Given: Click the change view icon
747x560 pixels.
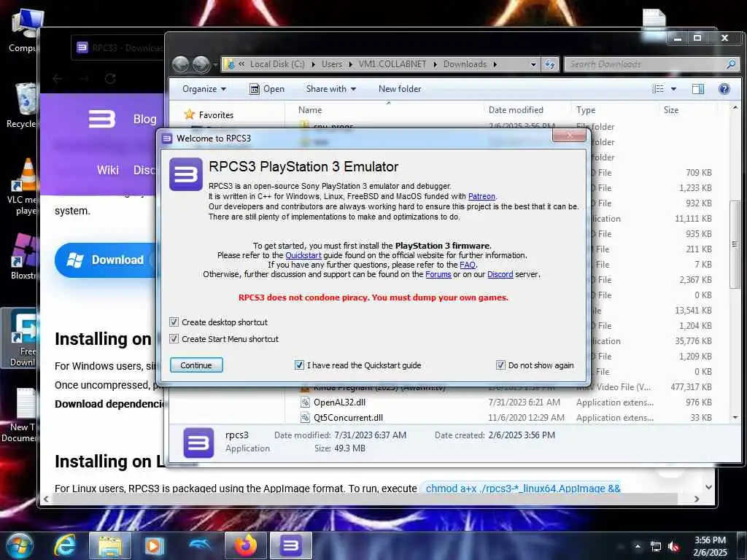Looking at the screenshot, I should tap(658, 89).
